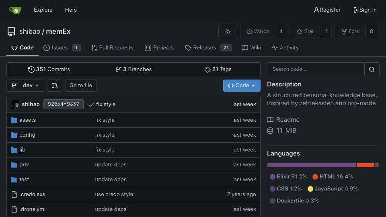
Task: Click the Gitea cup logo
Action: 15,10
